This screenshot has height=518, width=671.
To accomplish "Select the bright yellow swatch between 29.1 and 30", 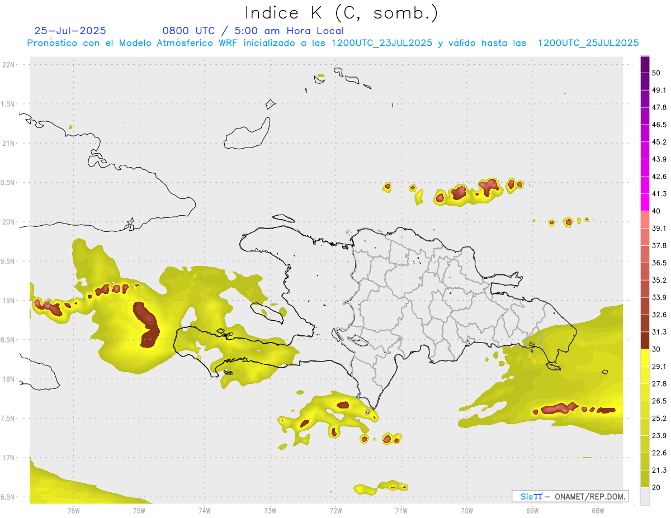I will [x=645, y=358].
